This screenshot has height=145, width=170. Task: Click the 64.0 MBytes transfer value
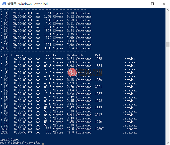(x=54, y=115)
